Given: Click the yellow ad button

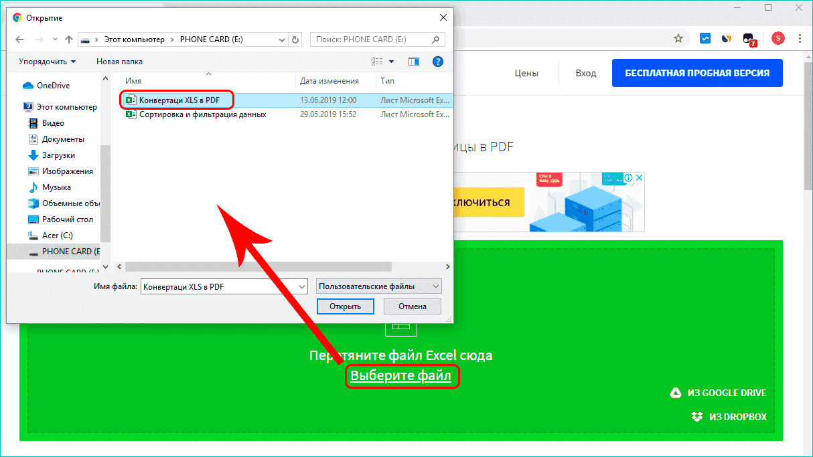Looking at the screenshot, I should (x=488, y=202).
